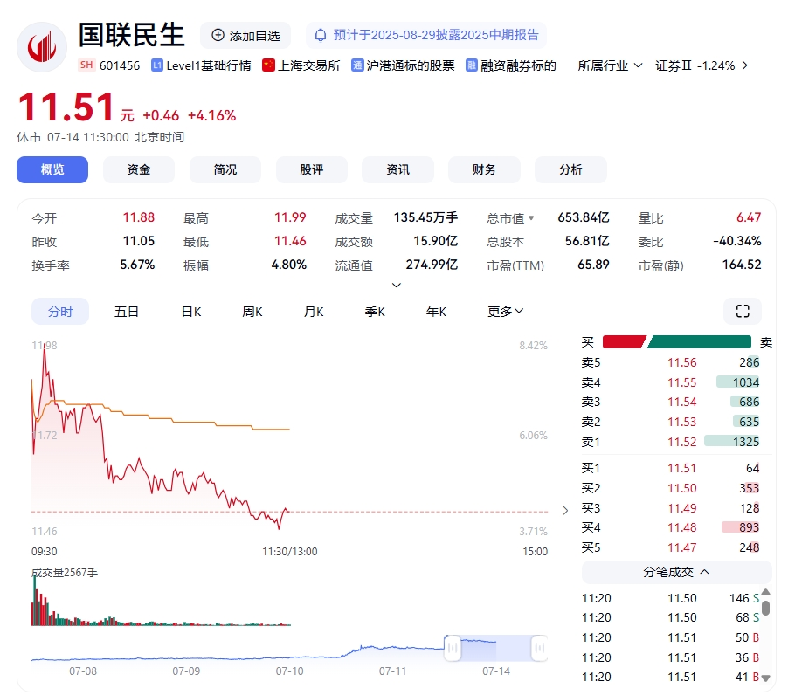Open the 资金 tab
The image size is (788, 695).
pyautogui.click(x=139, y=169)
